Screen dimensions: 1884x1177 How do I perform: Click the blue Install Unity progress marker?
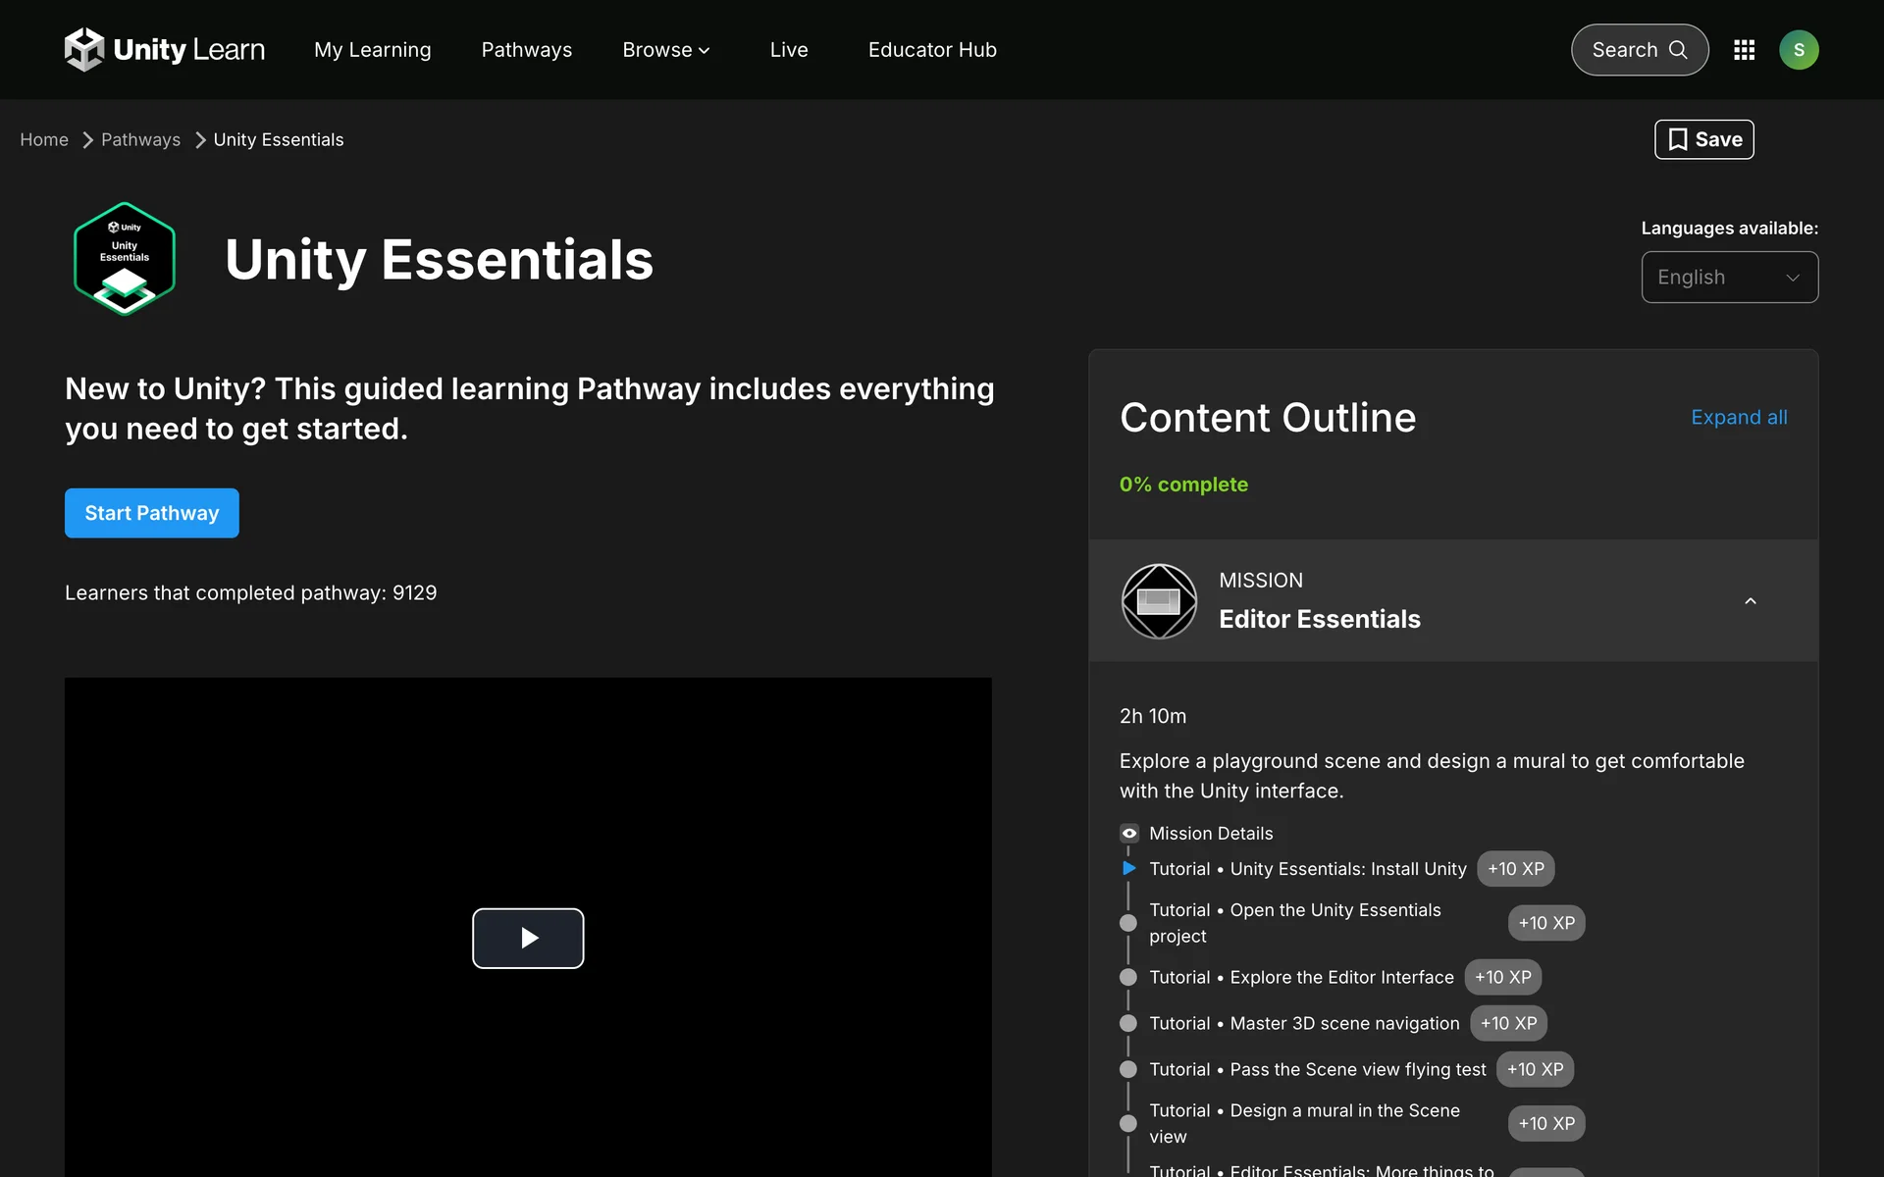click(x=1129, y=869)
